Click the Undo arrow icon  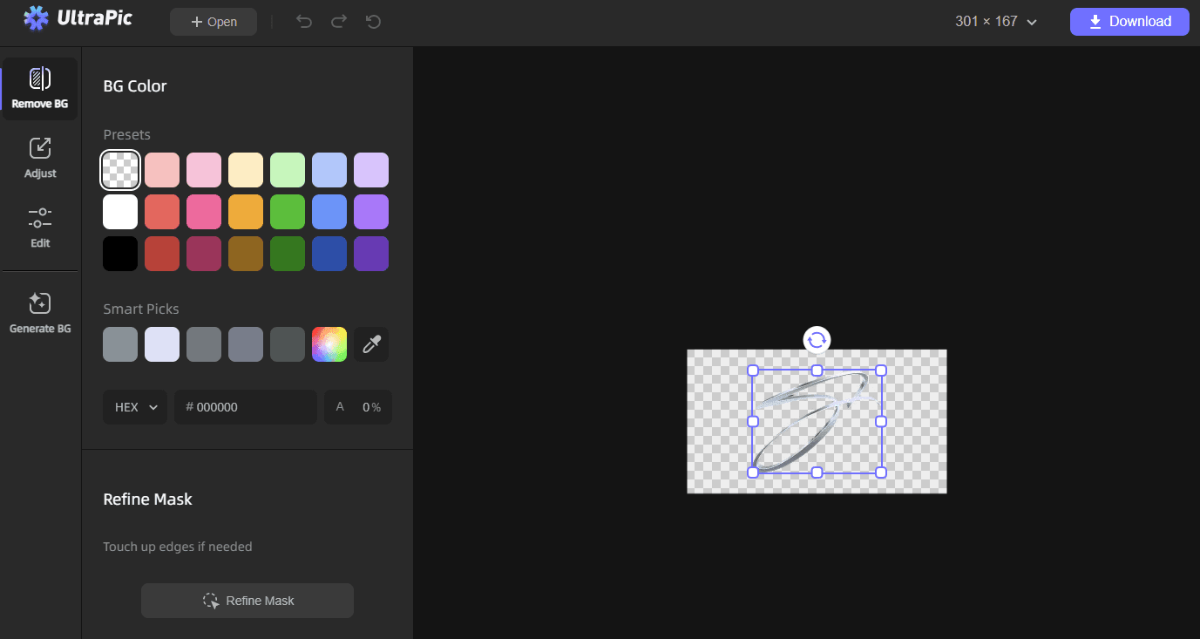303,21
